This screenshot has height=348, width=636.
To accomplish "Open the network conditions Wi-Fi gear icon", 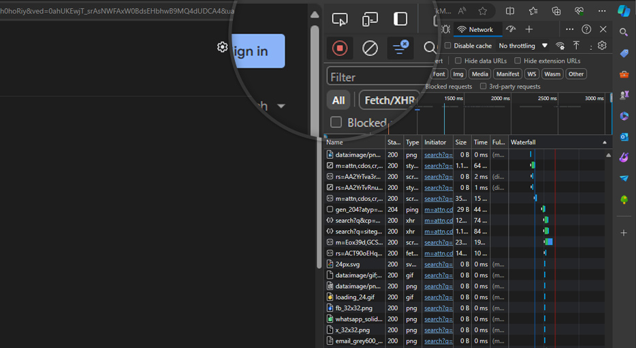I will pyautogui.click(x=560, y=46).
